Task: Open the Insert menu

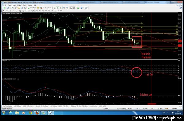Action: point(14,5)
